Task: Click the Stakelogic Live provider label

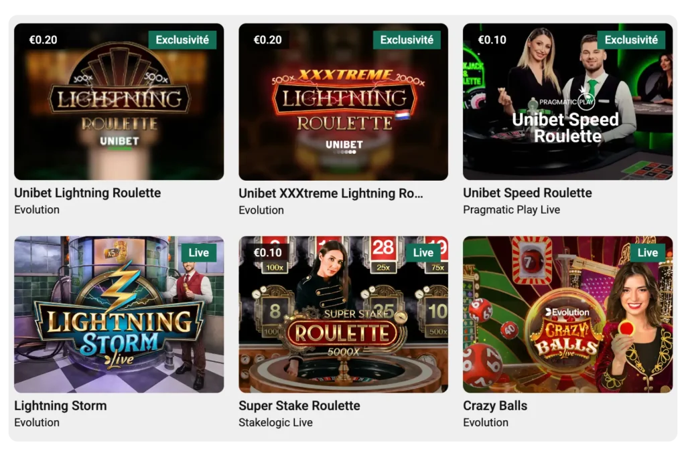Action: tap(275, 422)
